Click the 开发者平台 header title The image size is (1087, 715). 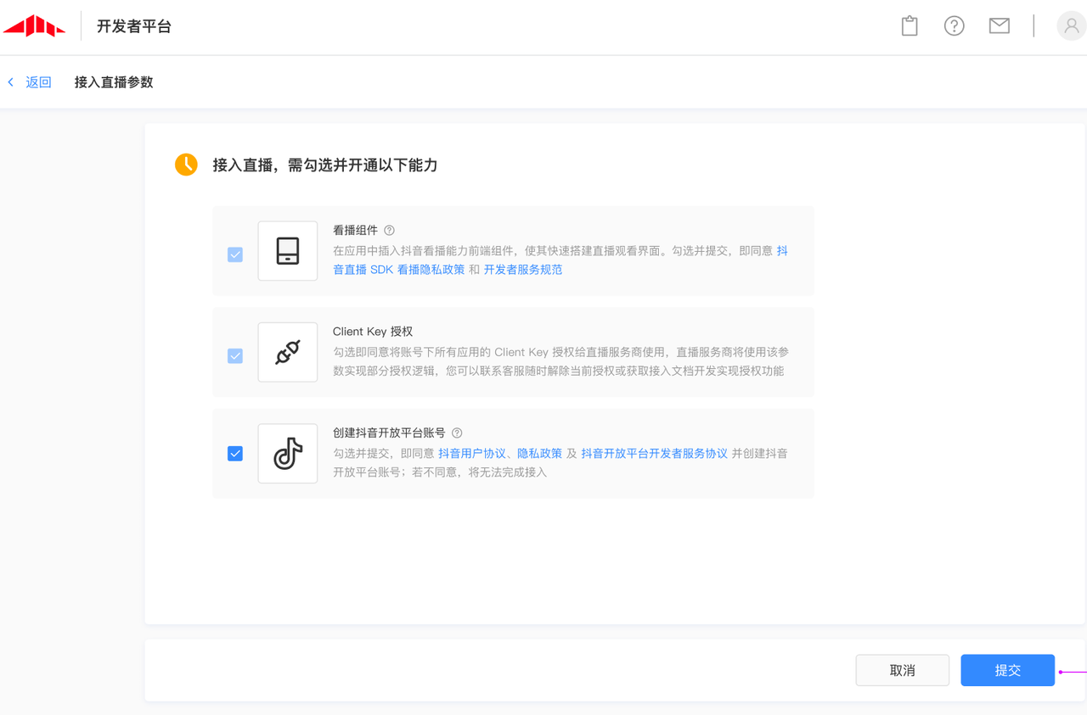pyautogui.click(x=134, y=26)
